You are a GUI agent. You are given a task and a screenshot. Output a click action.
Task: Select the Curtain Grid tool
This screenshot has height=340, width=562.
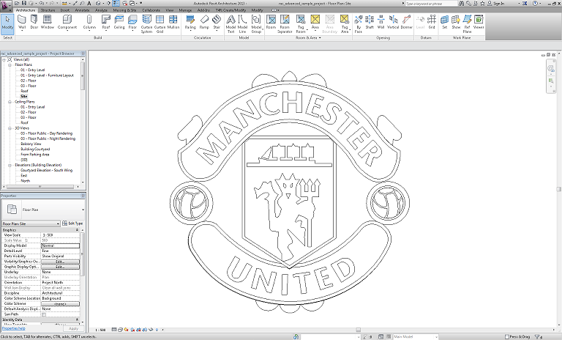coord(160,24)
